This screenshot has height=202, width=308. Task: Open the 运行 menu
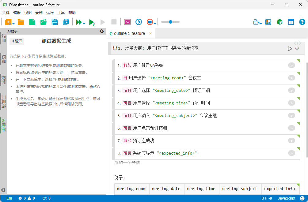coord(50,13)
